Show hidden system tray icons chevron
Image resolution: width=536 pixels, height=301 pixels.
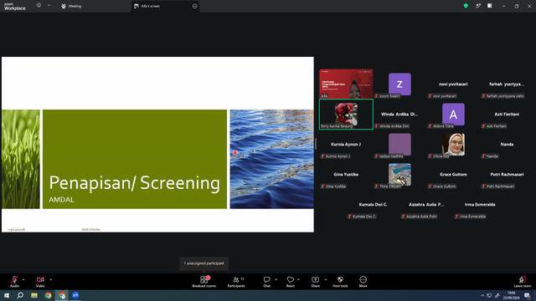(482, 295)
